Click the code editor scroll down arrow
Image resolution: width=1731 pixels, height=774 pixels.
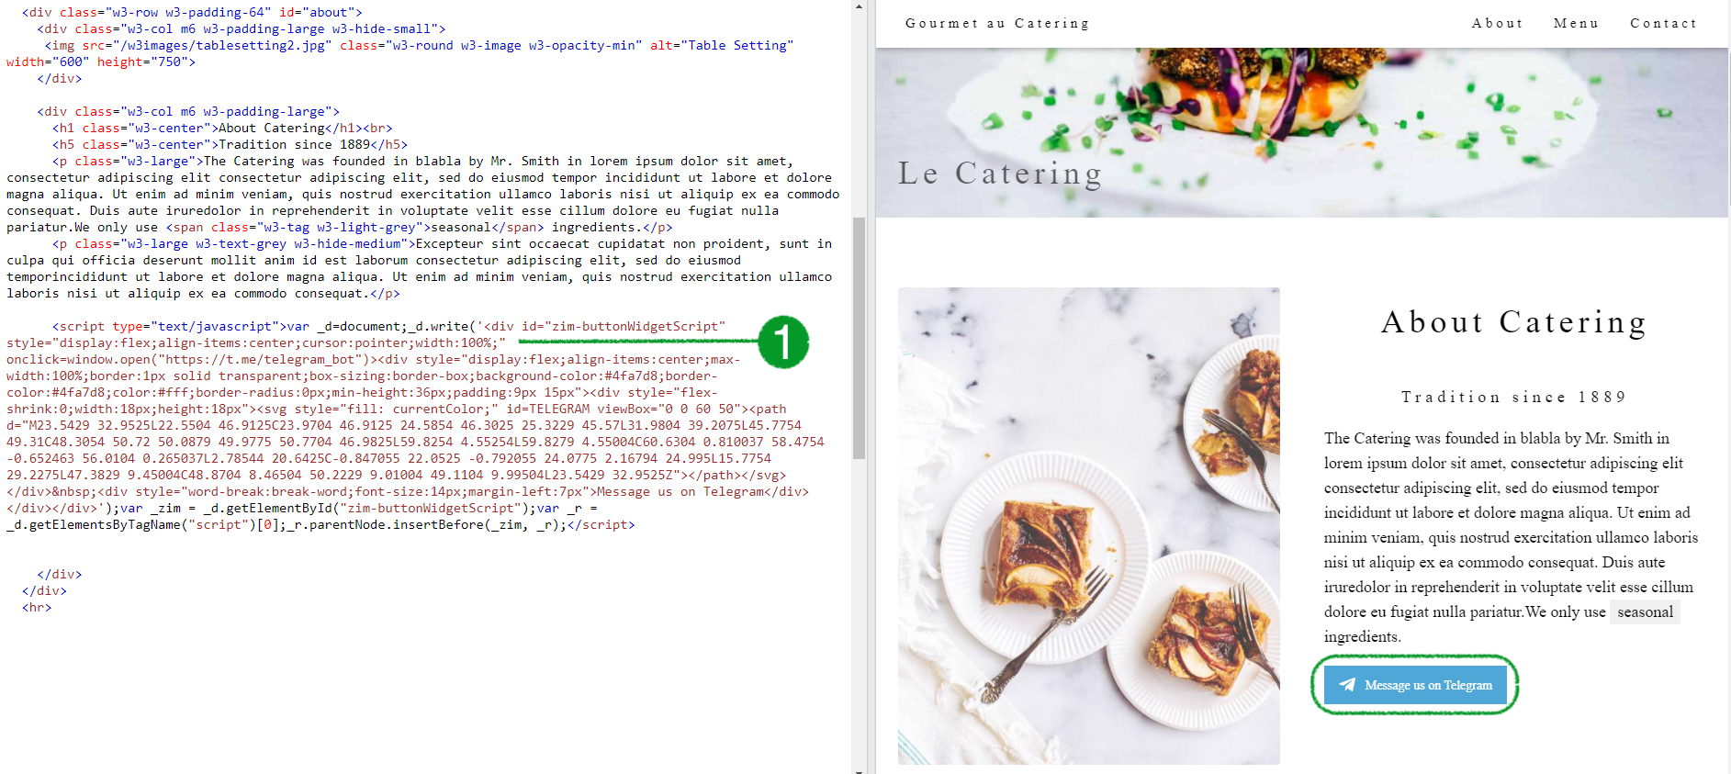[859, 769]
